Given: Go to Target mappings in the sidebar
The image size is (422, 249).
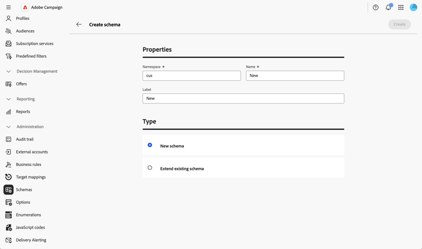Looking at the screenshot, I should 31,177.
